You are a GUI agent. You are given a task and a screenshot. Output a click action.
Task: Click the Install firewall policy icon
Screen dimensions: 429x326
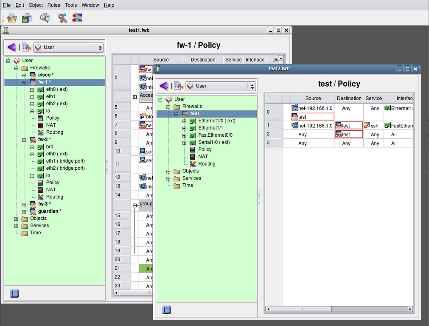[77, 18]
